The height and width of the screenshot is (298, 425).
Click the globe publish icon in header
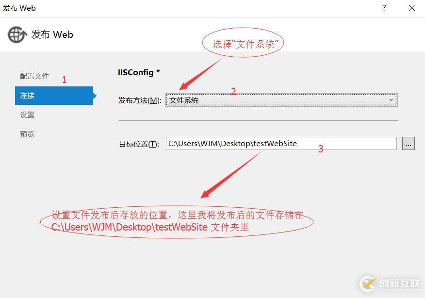click(x=17, y=34)
